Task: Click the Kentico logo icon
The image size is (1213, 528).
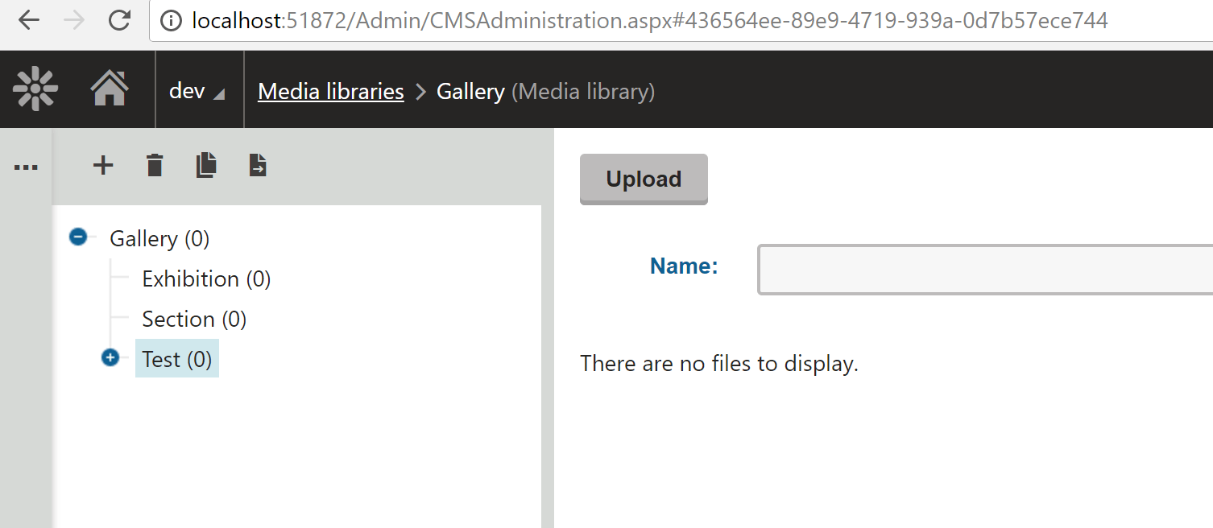Action: tap(35, 89)
